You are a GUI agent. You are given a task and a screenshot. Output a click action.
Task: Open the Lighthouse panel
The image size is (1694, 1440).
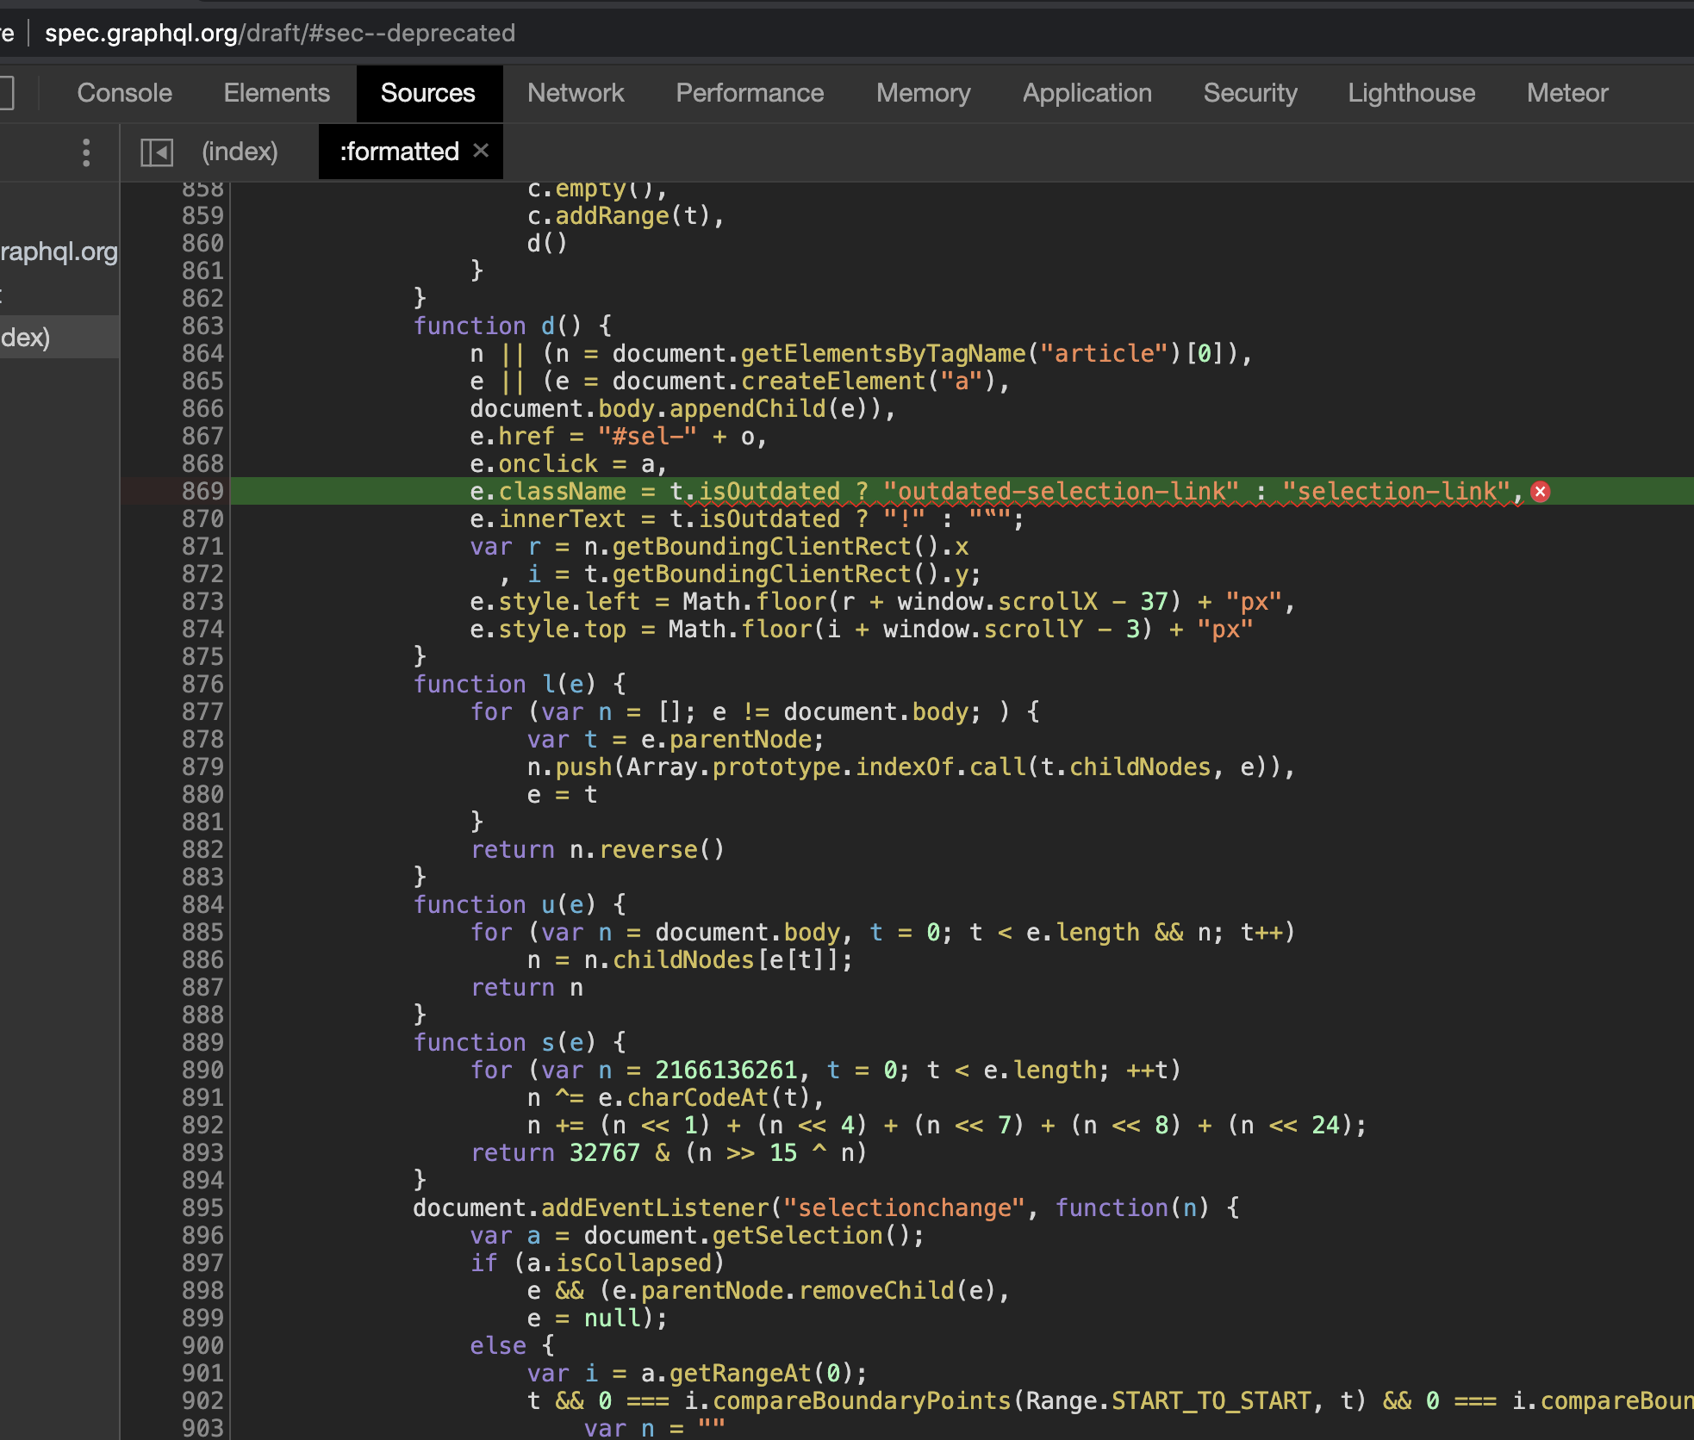(x=1411, y=93)
